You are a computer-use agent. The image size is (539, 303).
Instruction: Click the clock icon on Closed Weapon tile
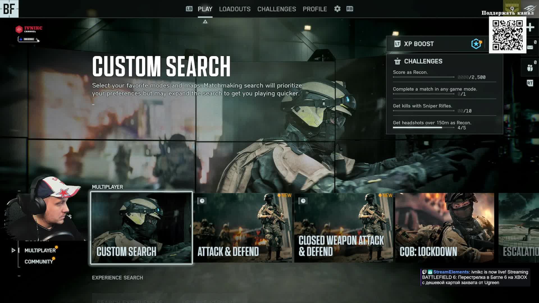303,201
